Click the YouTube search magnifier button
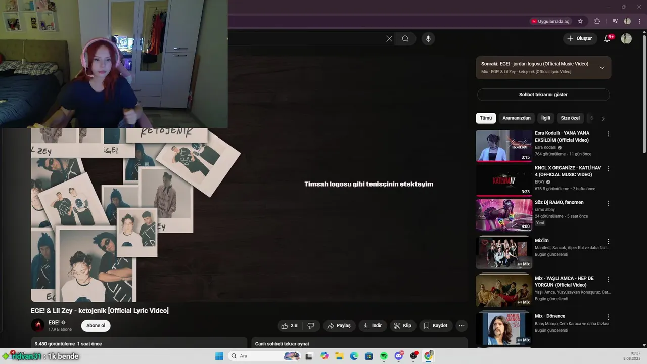 (405, 39)
